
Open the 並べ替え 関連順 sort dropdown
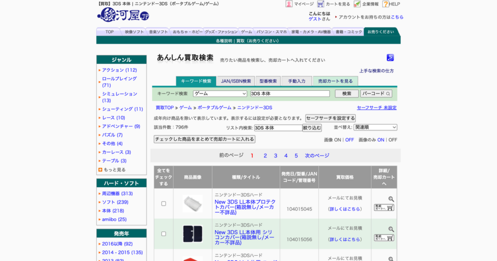[375, 127]
